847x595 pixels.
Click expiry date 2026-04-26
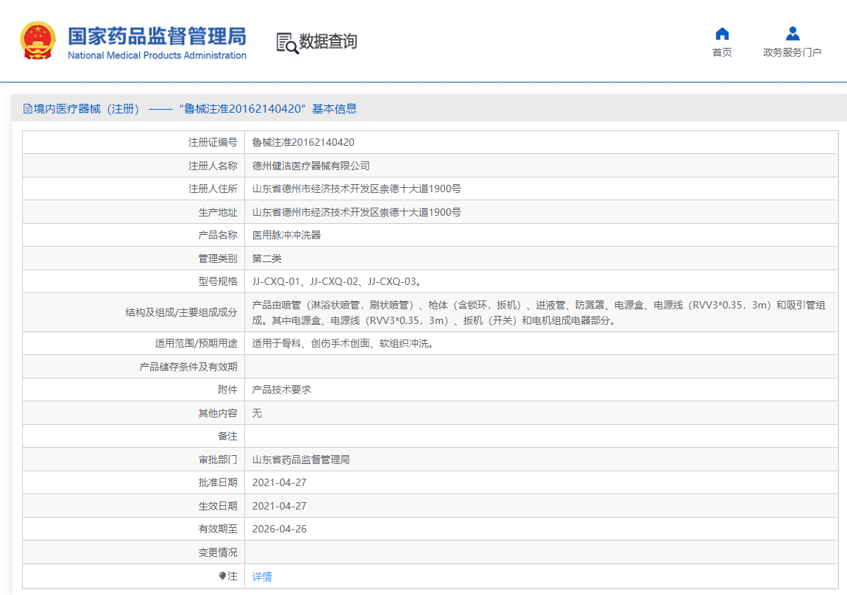[x=280, y=529]
